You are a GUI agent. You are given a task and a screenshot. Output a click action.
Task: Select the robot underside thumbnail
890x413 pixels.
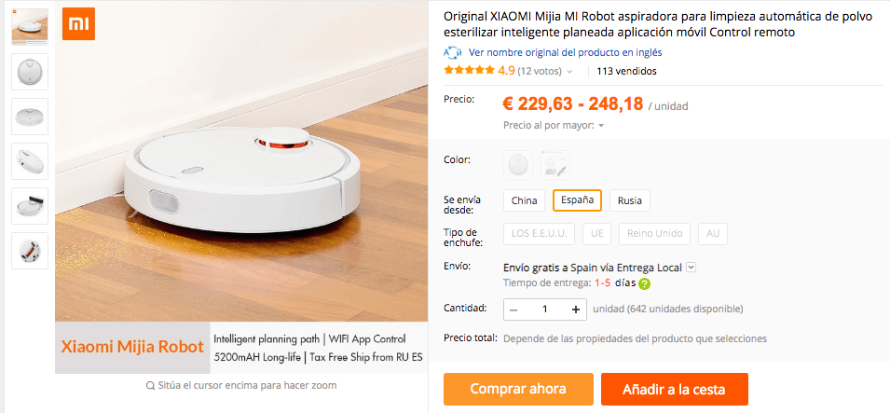[30, 251]
